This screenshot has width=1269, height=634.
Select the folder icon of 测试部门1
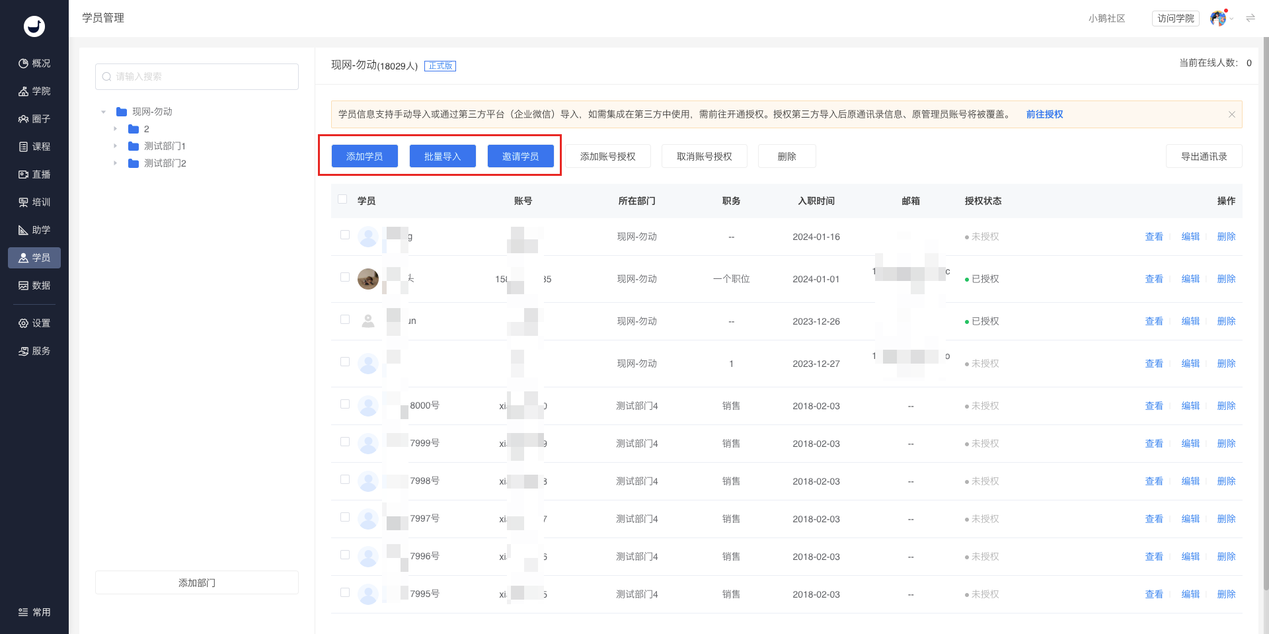(134, 146)
